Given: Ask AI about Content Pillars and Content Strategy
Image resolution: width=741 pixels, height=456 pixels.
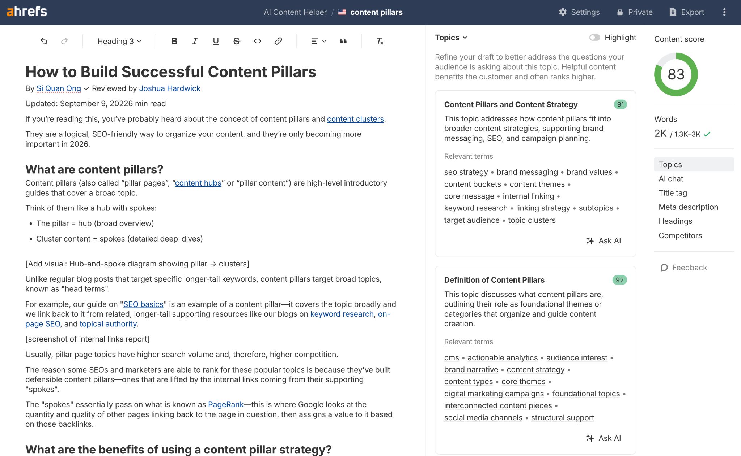Looking at the screenshot, I should click(603, 241).
